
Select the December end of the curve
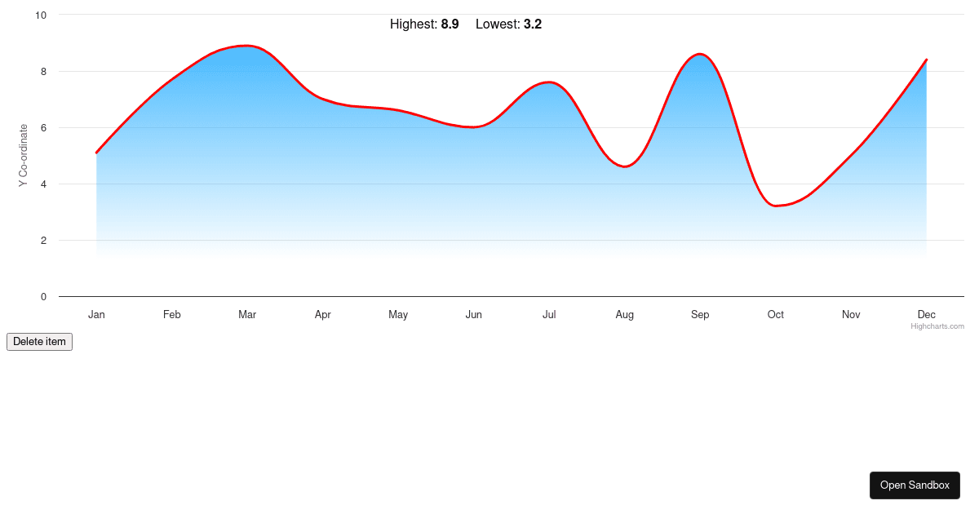coord(926,60)
